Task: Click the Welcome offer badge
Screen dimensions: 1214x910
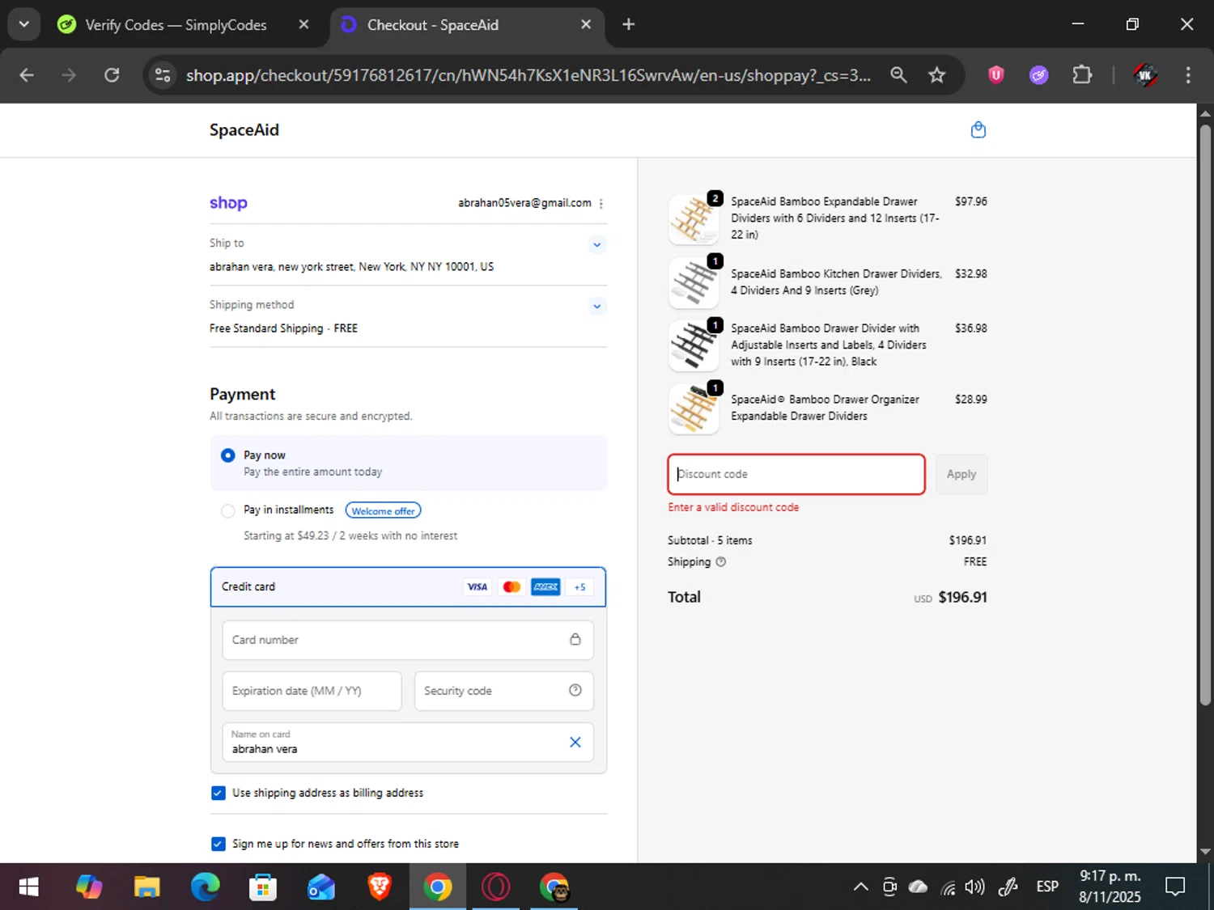Action: point(383,510)
